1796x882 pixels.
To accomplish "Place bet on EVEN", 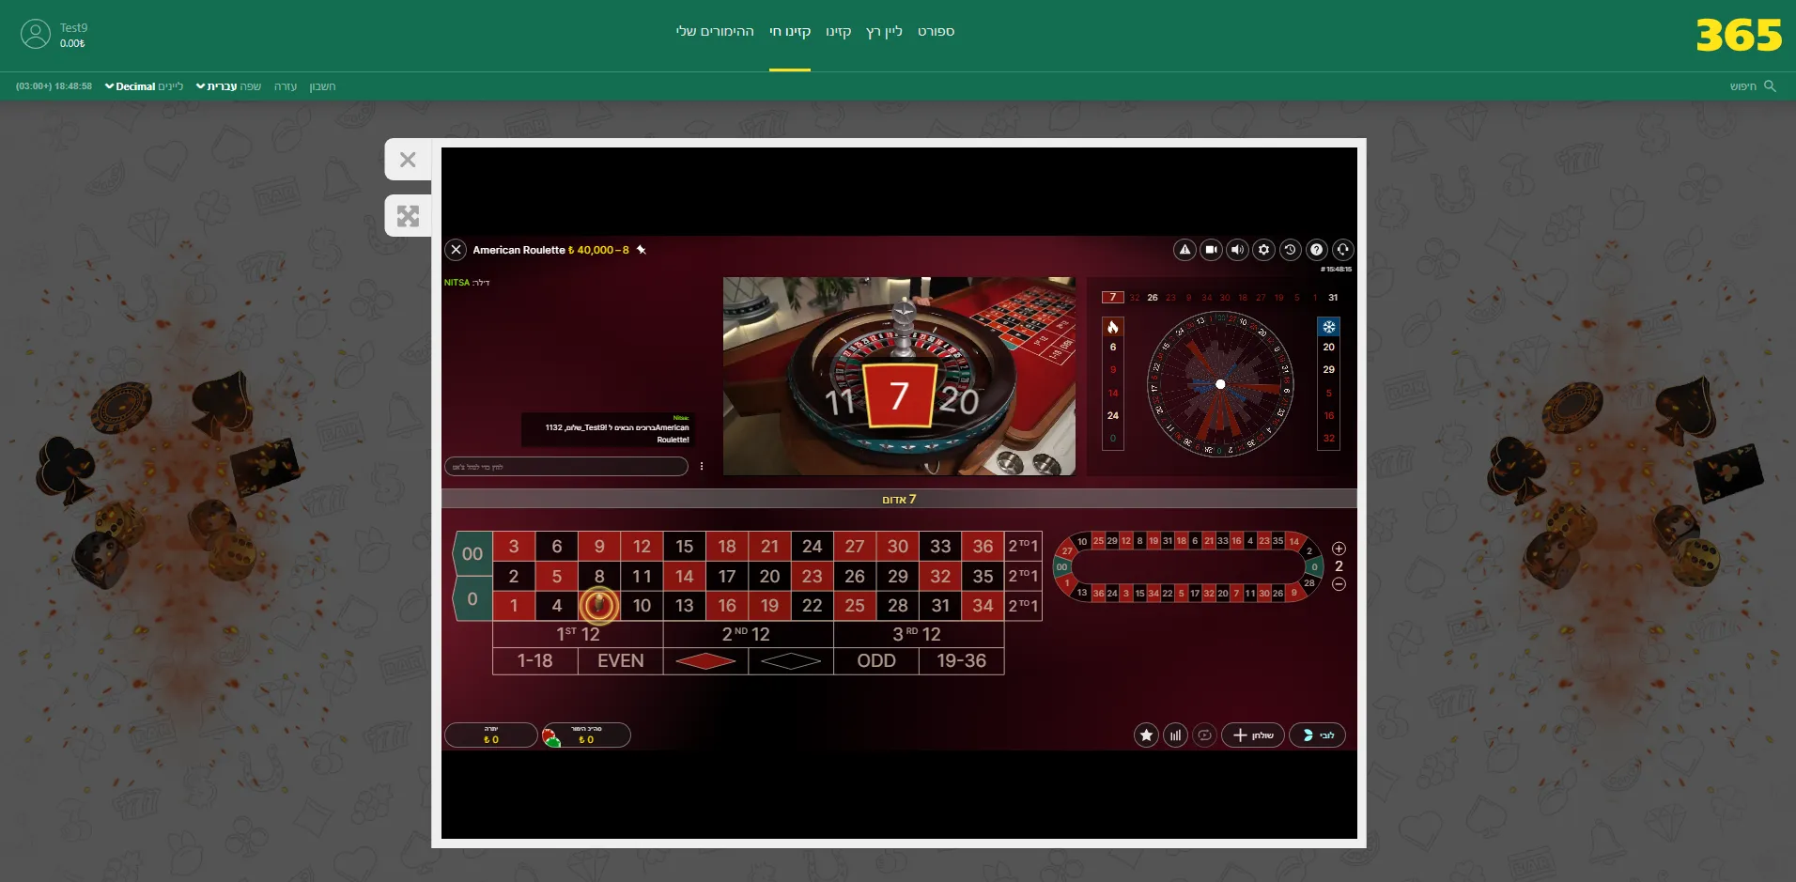I will pyautogui.click(x=621, y=661).
